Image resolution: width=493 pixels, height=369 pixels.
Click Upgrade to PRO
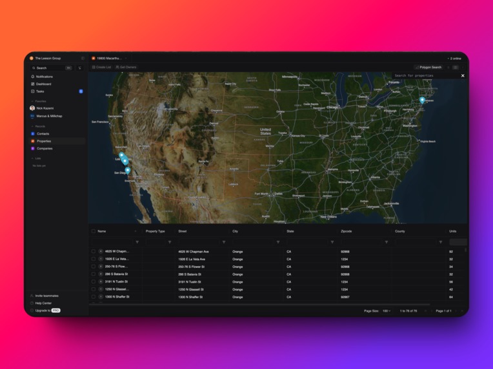coord(45,310)
